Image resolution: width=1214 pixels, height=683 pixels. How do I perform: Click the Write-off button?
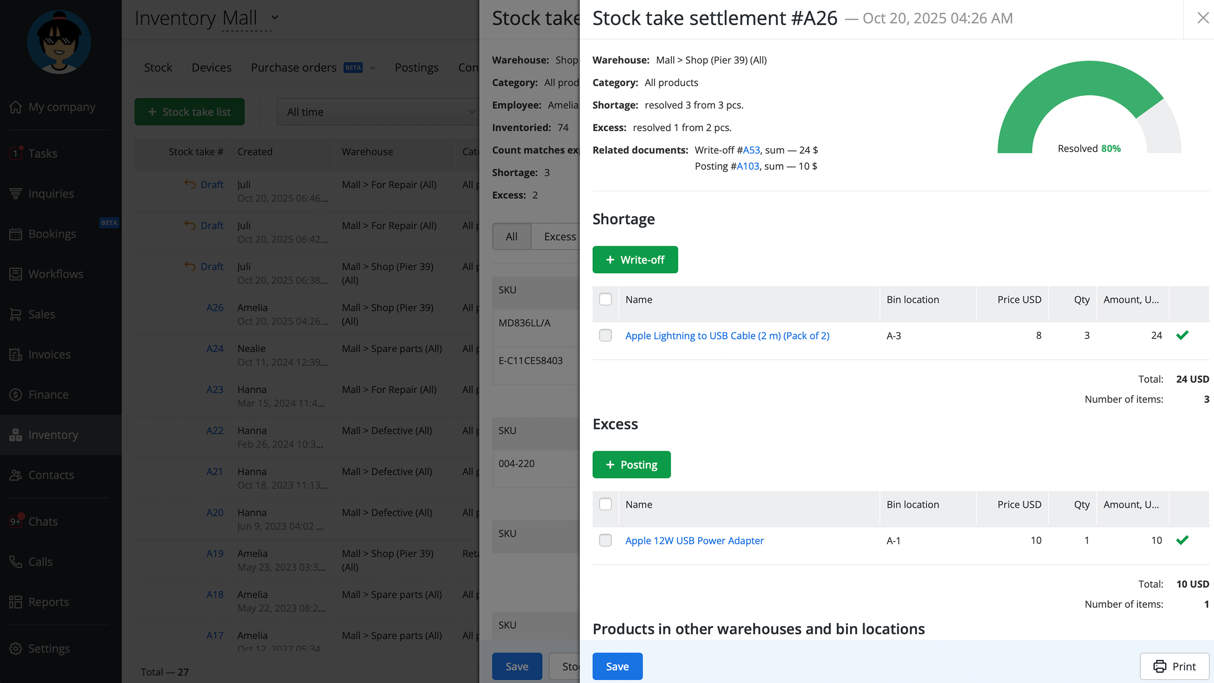coord(635,259)
